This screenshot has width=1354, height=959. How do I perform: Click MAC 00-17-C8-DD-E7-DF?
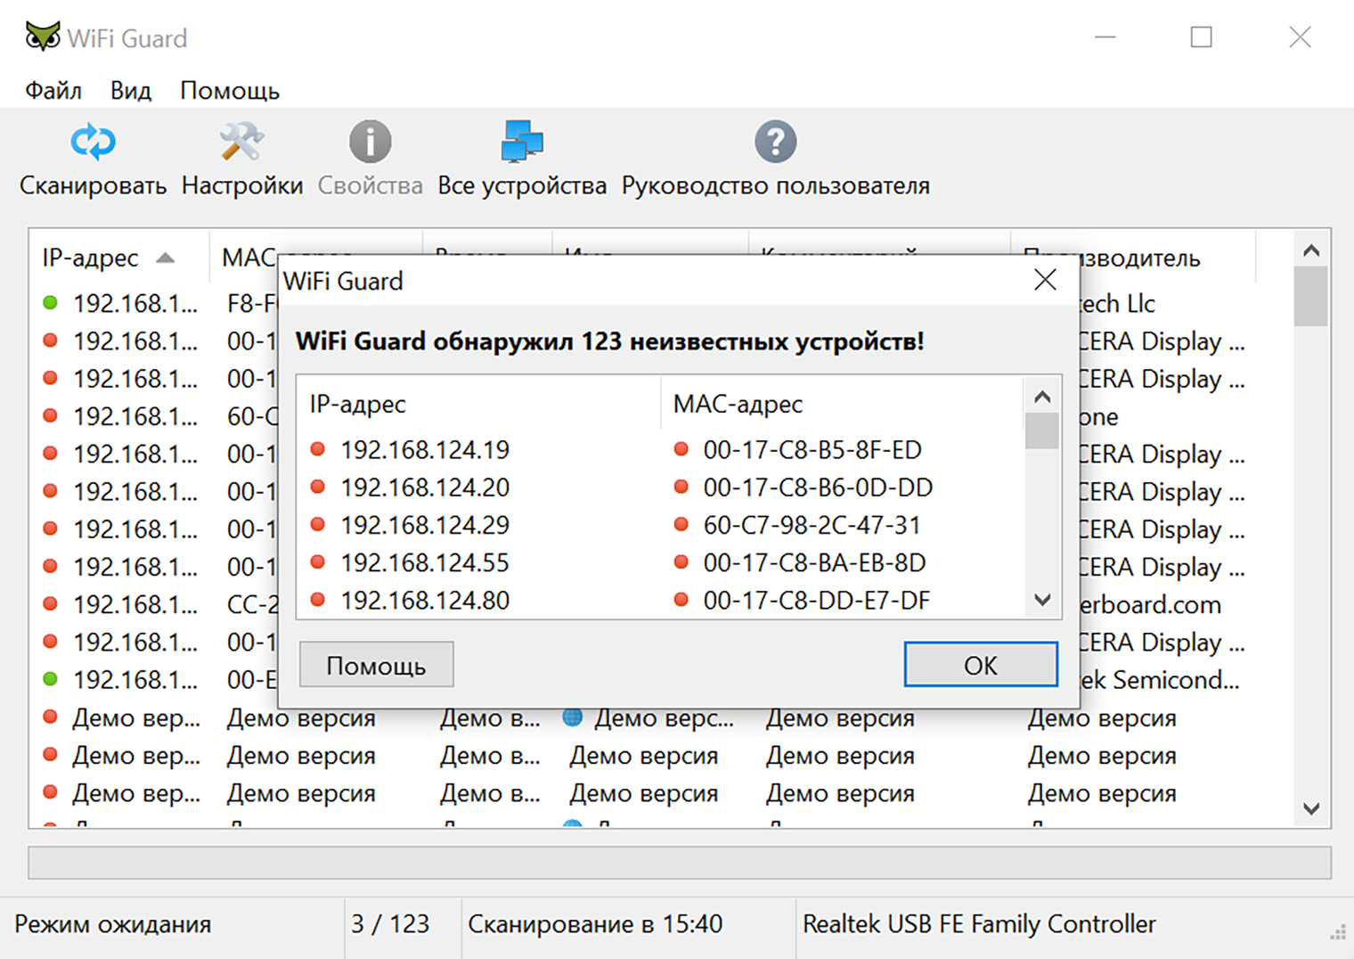tap(817, 600)
